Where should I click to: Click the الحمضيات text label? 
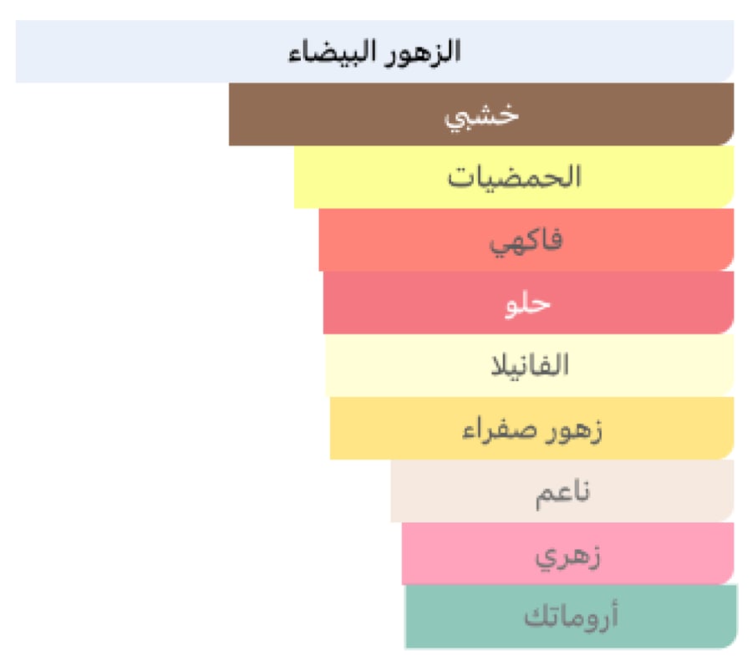click(x=515, y=176)
